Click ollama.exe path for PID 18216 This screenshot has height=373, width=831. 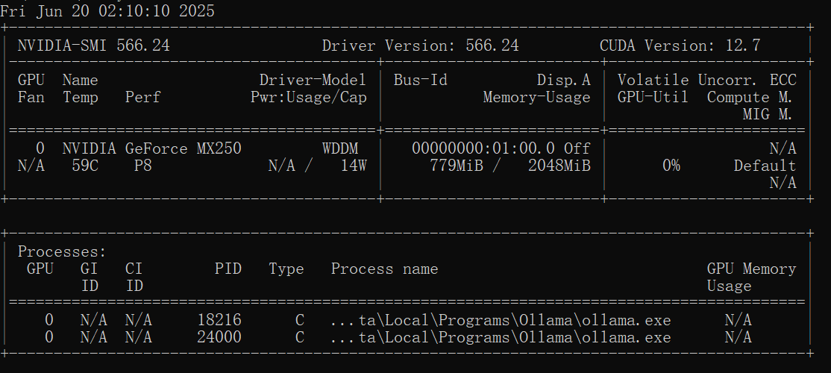click(x=501, y=321)
